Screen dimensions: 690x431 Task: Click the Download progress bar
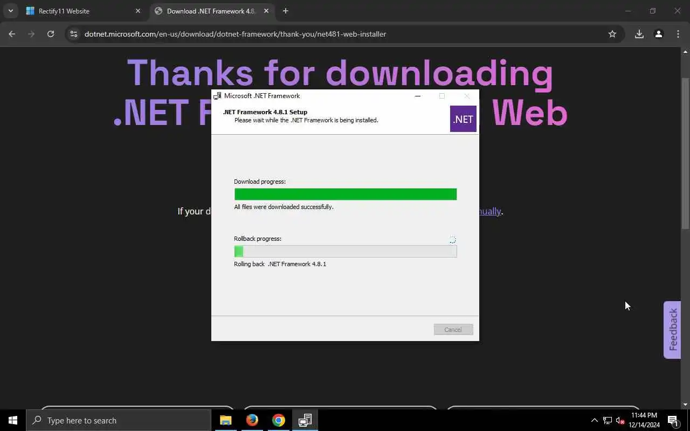pos(346,194)
